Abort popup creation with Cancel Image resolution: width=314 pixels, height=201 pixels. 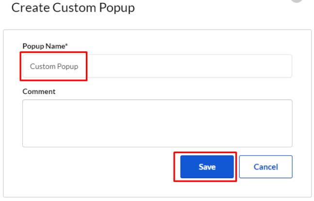pos(265,167)
